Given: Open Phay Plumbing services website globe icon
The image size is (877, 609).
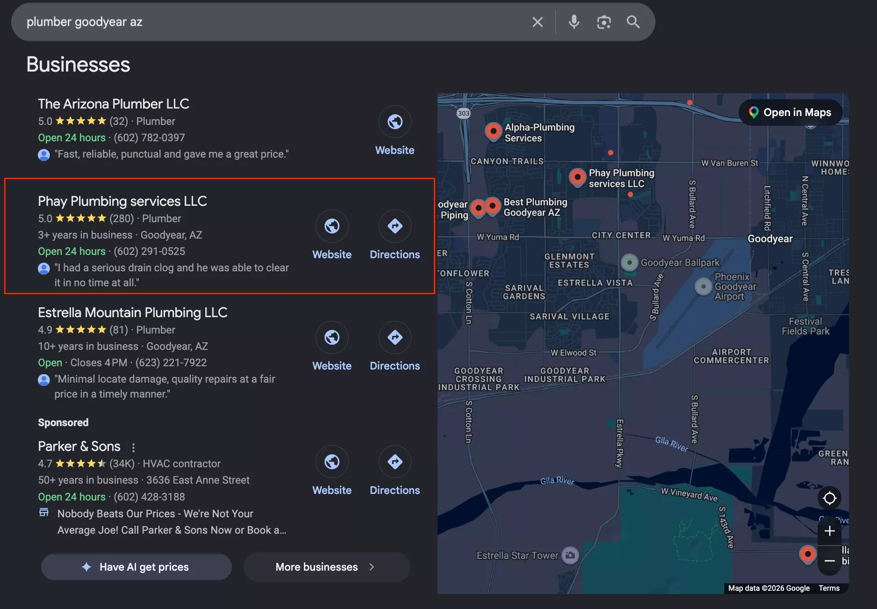Looking at the screenshot, I should click(x=332, y=226).
